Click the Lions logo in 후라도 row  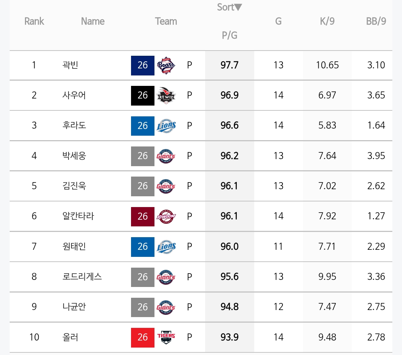pos(166,126)
